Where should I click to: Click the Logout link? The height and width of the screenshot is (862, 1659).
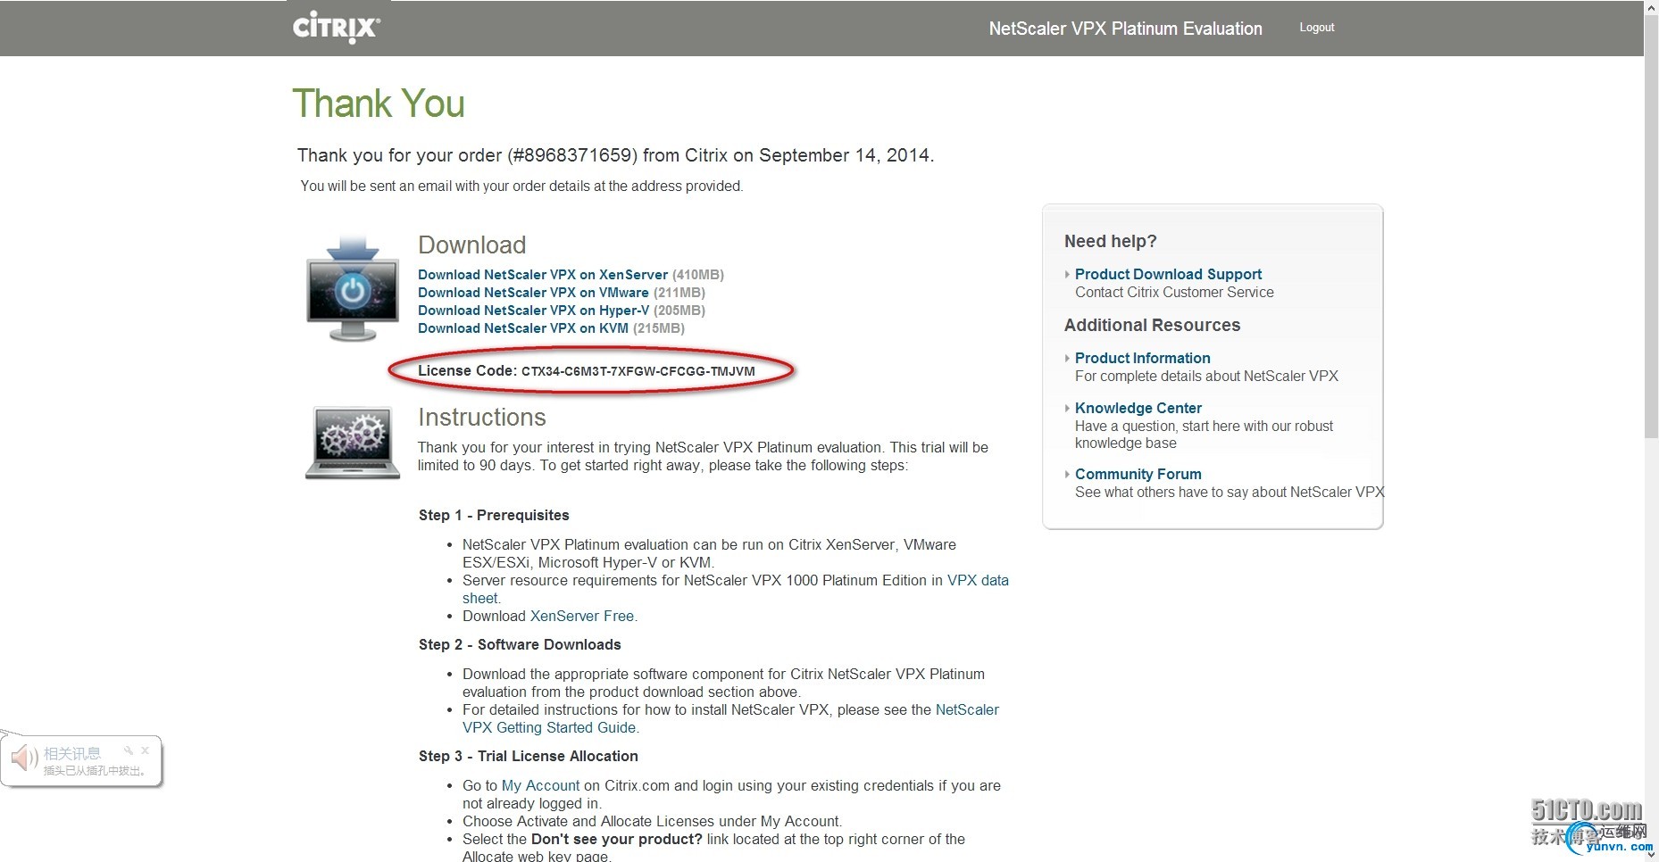click(x=1316, y=28)
